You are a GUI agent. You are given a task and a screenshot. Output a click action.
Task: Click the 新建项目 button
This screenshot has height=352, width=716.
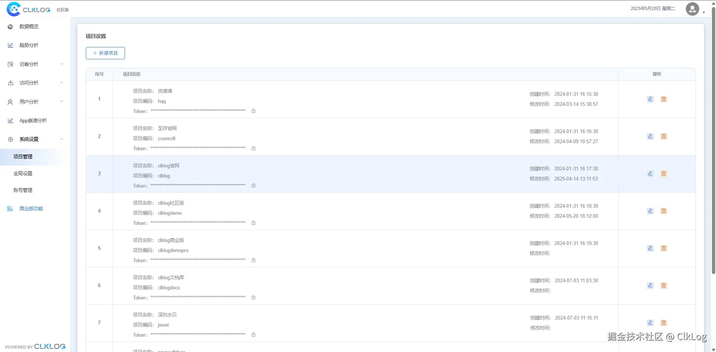[x=105, y=53]
